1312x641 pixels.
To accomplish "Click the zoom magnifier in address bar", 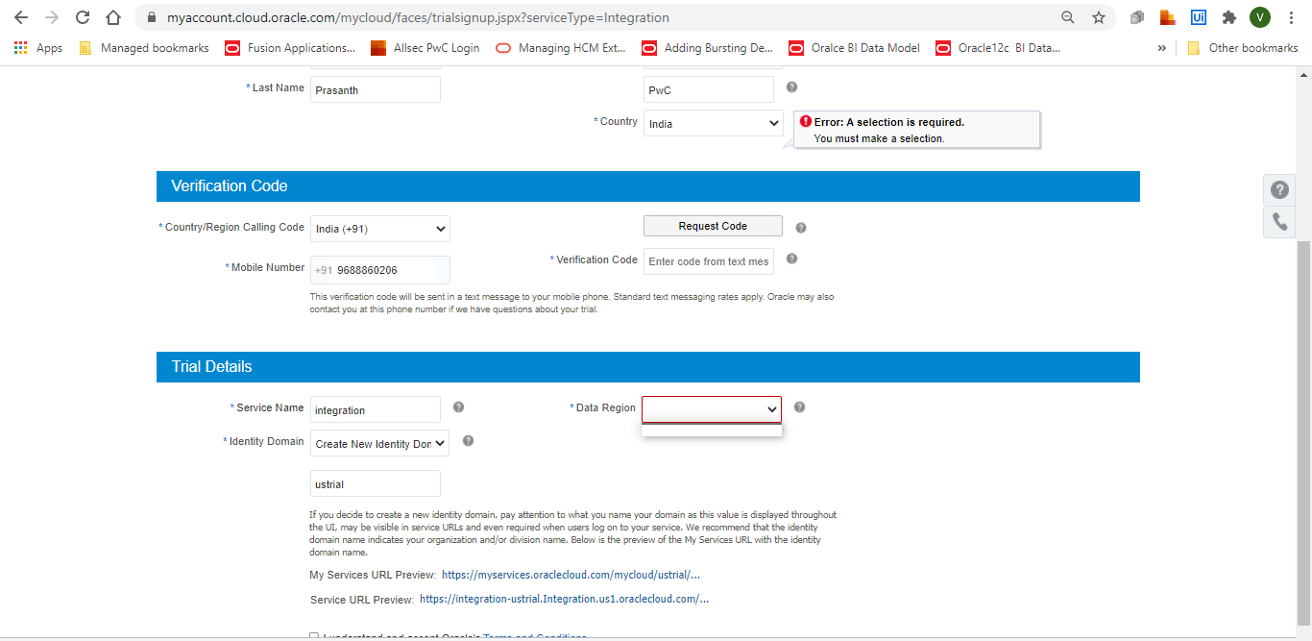I will pyautogui.click(x=1068, y=17).
